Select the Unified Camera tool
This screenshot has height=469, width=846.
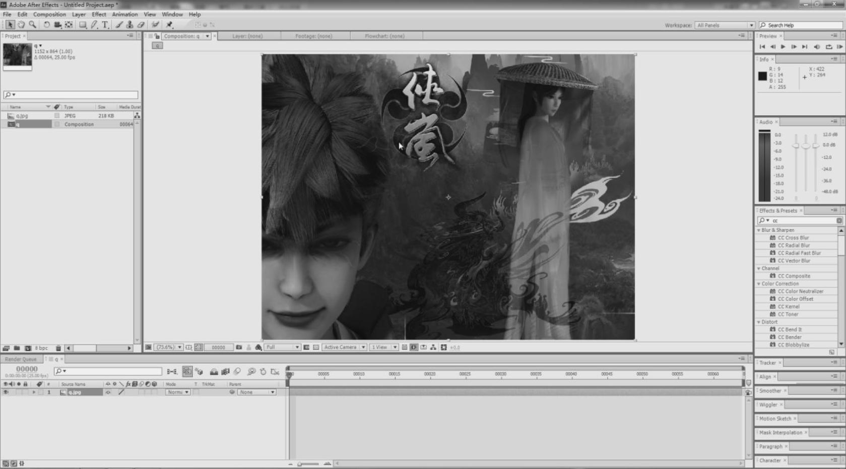[x=57, y=25]
